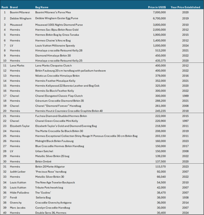
Task: Select Hermès So Black Feather Kelly
Action: pos(55,91)
